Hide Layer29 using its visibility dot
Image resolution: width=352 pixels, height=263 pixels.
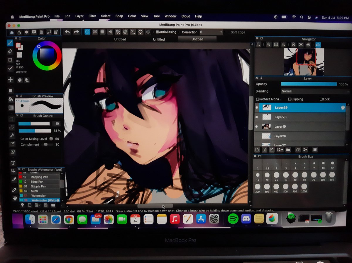(x=257, y=108)
